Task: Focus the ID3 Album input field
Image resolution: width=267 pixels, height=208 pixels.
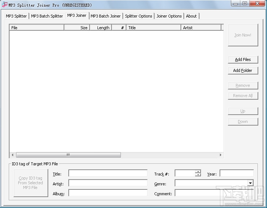Action: click(108, 193)
